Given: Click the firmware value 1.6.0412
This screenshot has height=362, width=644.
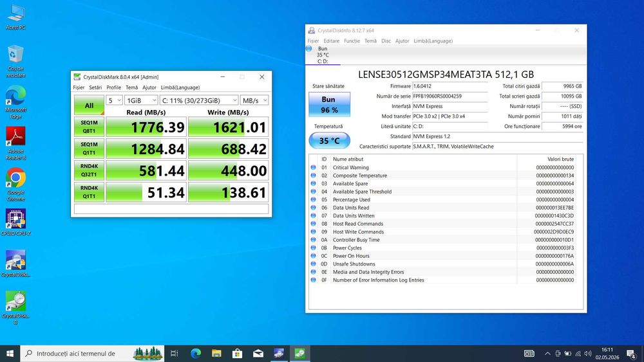Looking at the screenshot, I should (x=450, y=86).
